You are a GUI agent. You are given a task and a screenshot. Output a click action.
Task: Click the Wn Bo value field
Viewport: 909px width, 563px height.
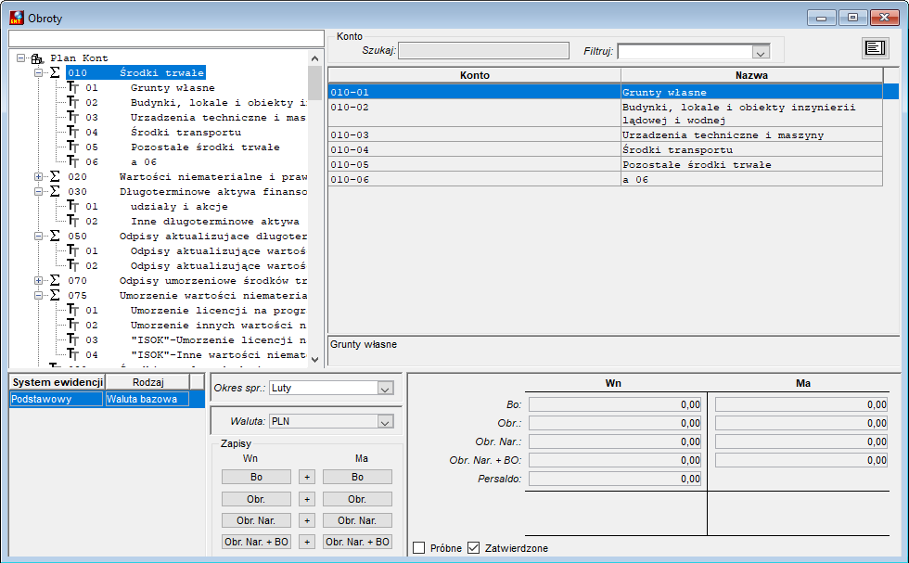tap(615, 404)
